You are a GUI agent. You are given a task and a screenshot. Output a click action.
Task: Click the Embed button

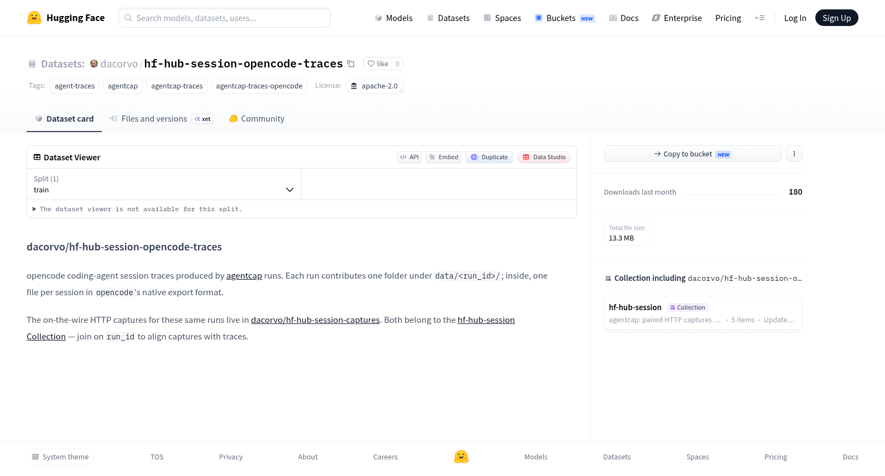[444, 157]
